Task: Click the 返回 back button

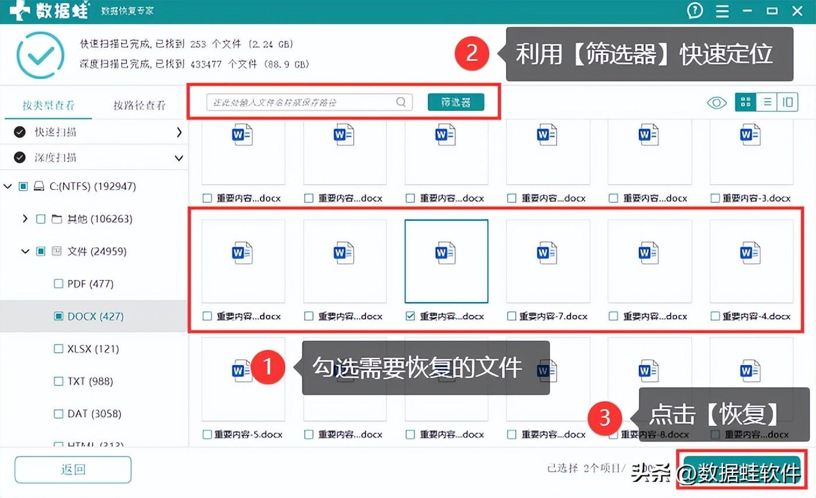Action: [73, 470]
